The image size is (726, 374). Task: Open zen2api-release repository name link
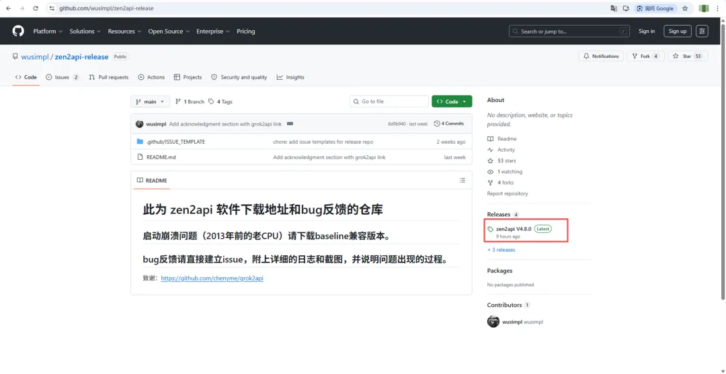pyautogui.click(x=81, y=57)
